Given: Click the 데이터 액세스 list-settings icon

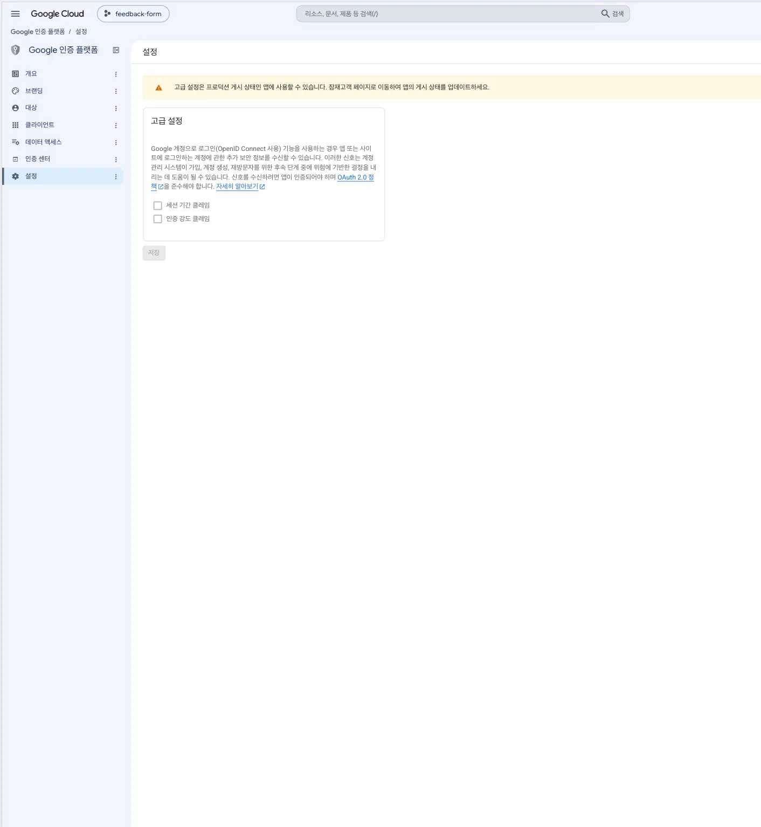Looking at the screenshot, I should [x=16, y=142].
